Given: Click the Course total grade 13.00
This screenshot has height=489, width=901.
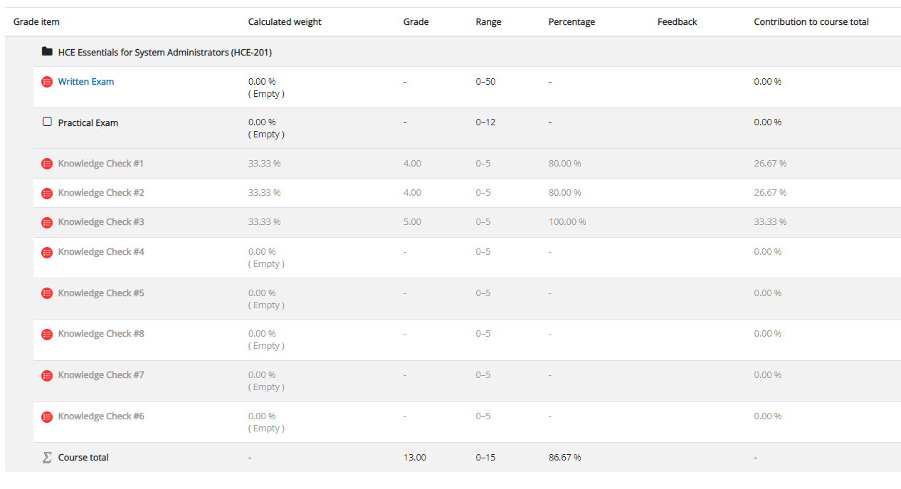Looking at the screenshot, I should coord(414,458).
